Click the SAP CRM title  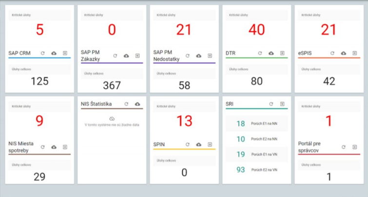click(x=19, y=53)
